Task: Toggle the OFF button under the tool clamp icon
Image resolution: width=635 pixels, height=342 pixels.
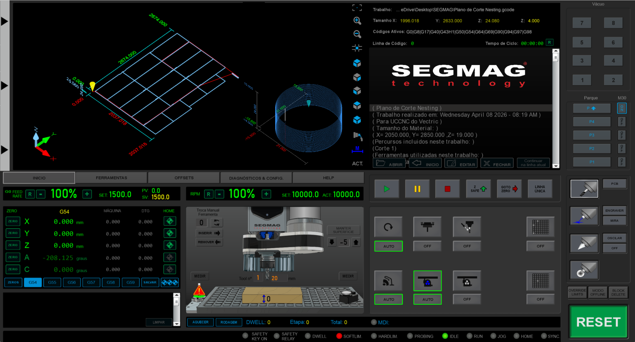Action: [x=427, y=246]
